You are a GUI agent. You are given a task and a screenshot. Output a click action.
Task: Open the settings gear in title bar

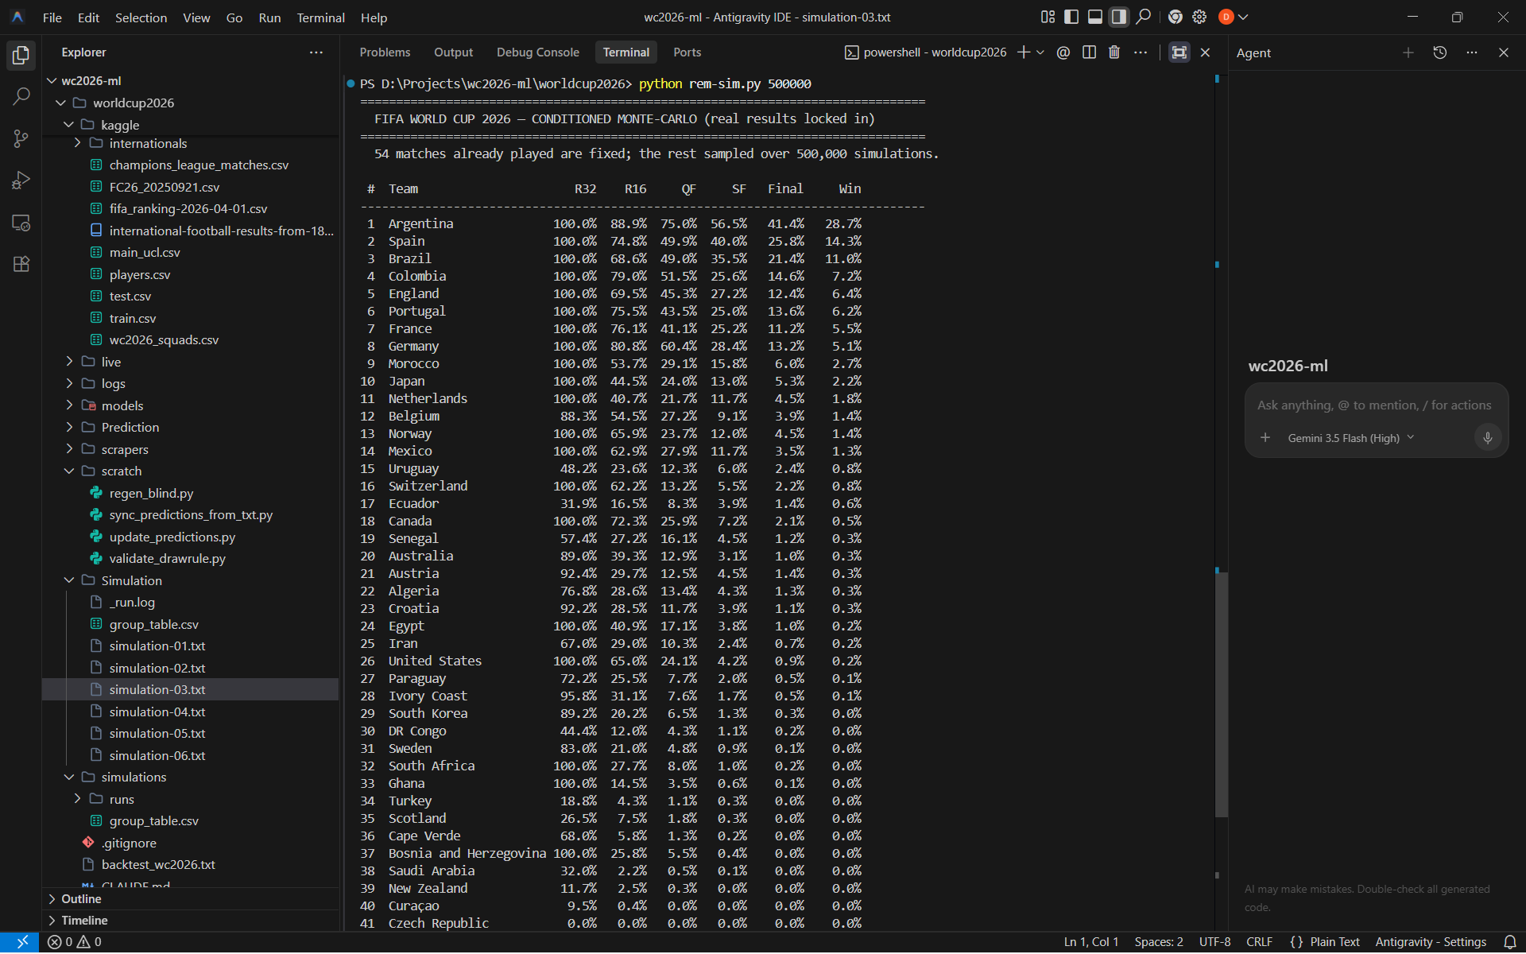pyautogui.click(x=1199, y=17)
